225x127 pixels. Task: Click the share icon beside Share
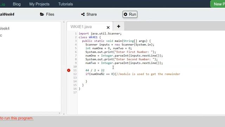coord(83,14)
